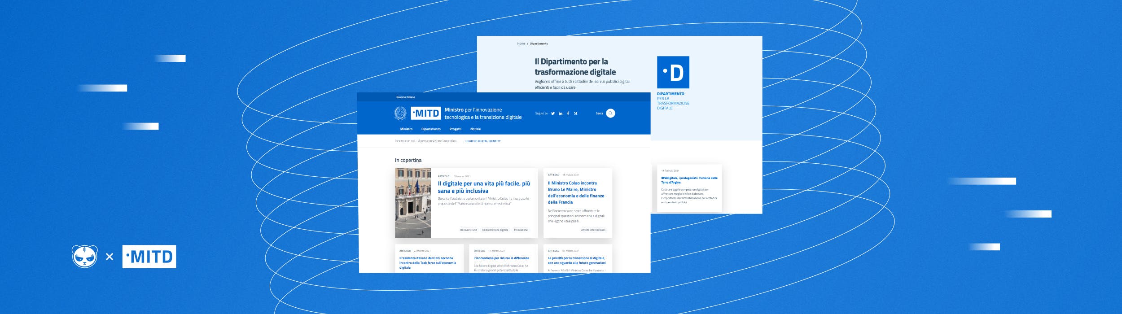The image size is (1122, 314).
Task: Click the Il Dipartimento per la trasformazione digitale heading
Action: click(575, 67)
